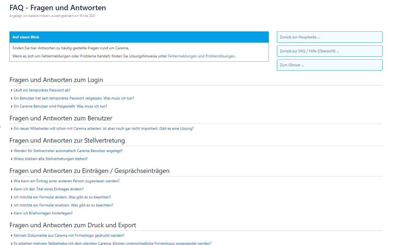This screenshot has height=245, width=396.
Task: Expand chevron beside 'Läuft ein temporäres Passwort ab?'
Action: [x=12, y=91]
